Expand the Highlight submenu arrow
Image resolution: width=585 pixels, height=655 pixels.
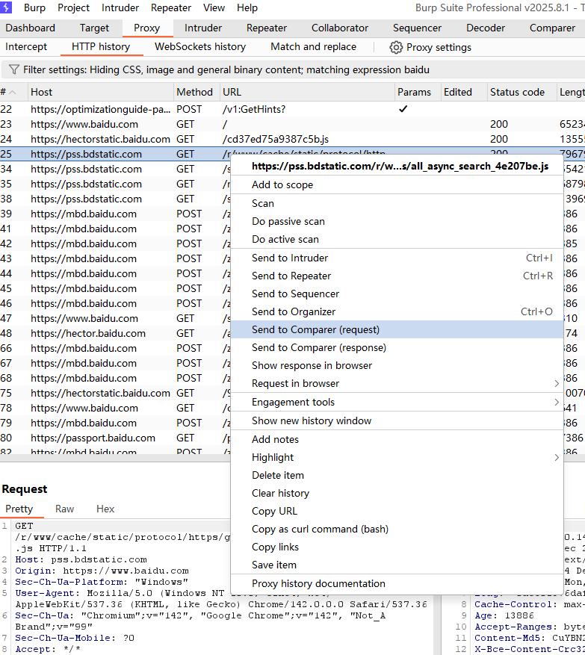point(556,457)
